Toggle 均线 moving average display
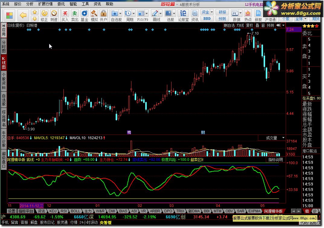 (x=240, y=25)
